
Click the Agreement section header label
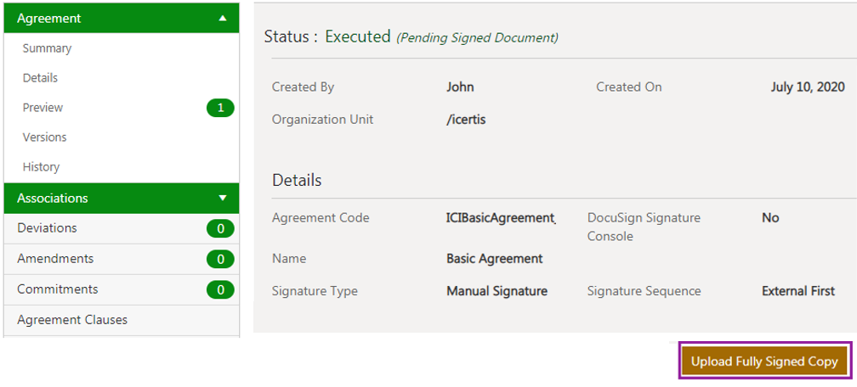pos(49,18)
